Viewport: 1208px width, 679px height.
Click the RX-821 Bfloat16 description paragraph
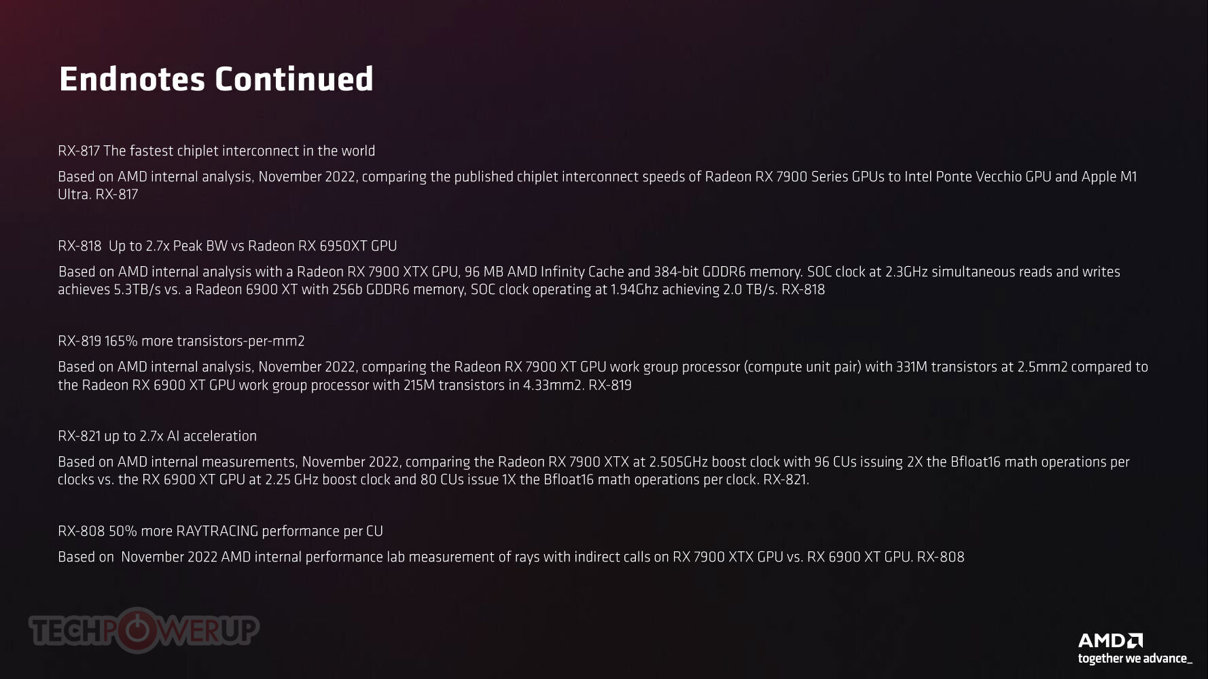594,471
